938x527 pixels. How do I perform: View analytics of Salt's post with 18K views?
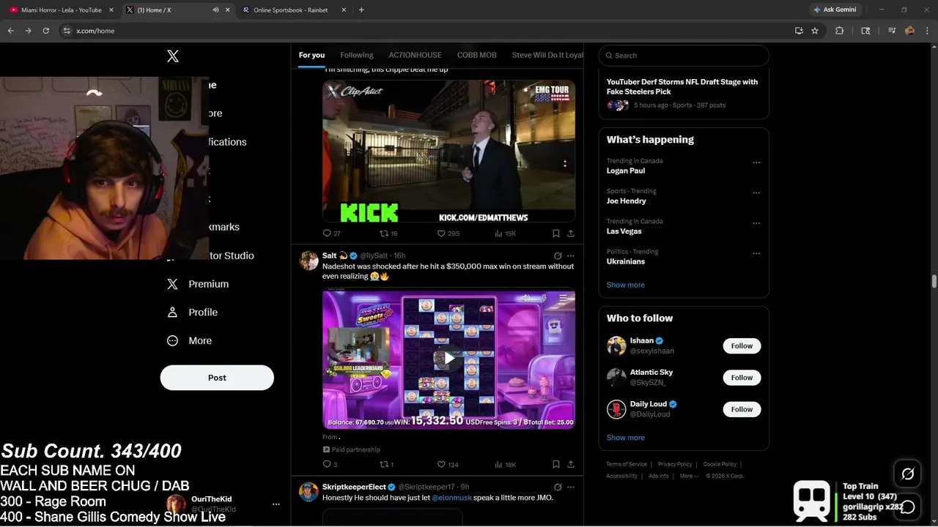click(x=506, y=464)
